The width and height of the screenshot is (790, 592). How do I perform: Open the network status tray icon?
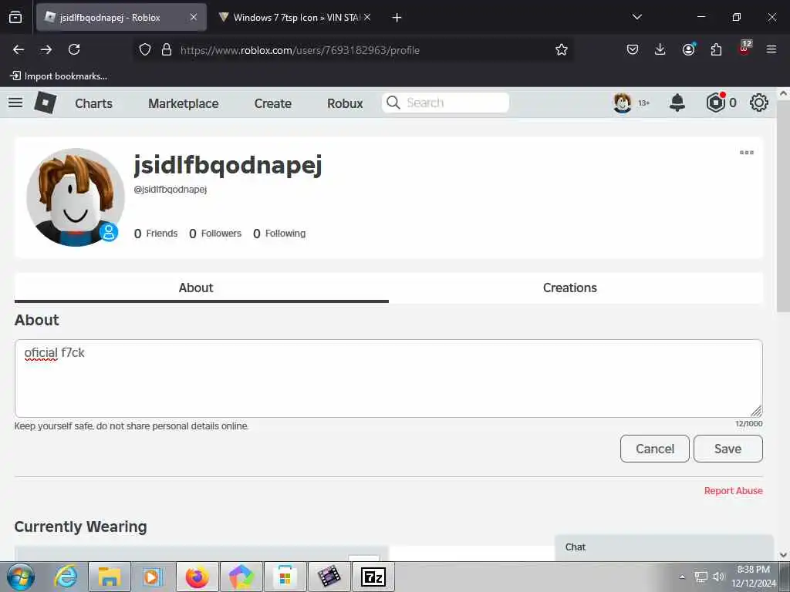(701, 577)
